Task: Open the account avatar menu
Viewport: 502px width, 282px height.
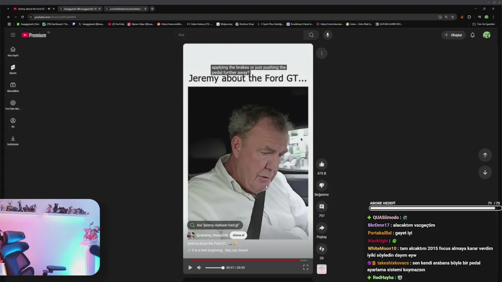Action: (x=487, y=35)
